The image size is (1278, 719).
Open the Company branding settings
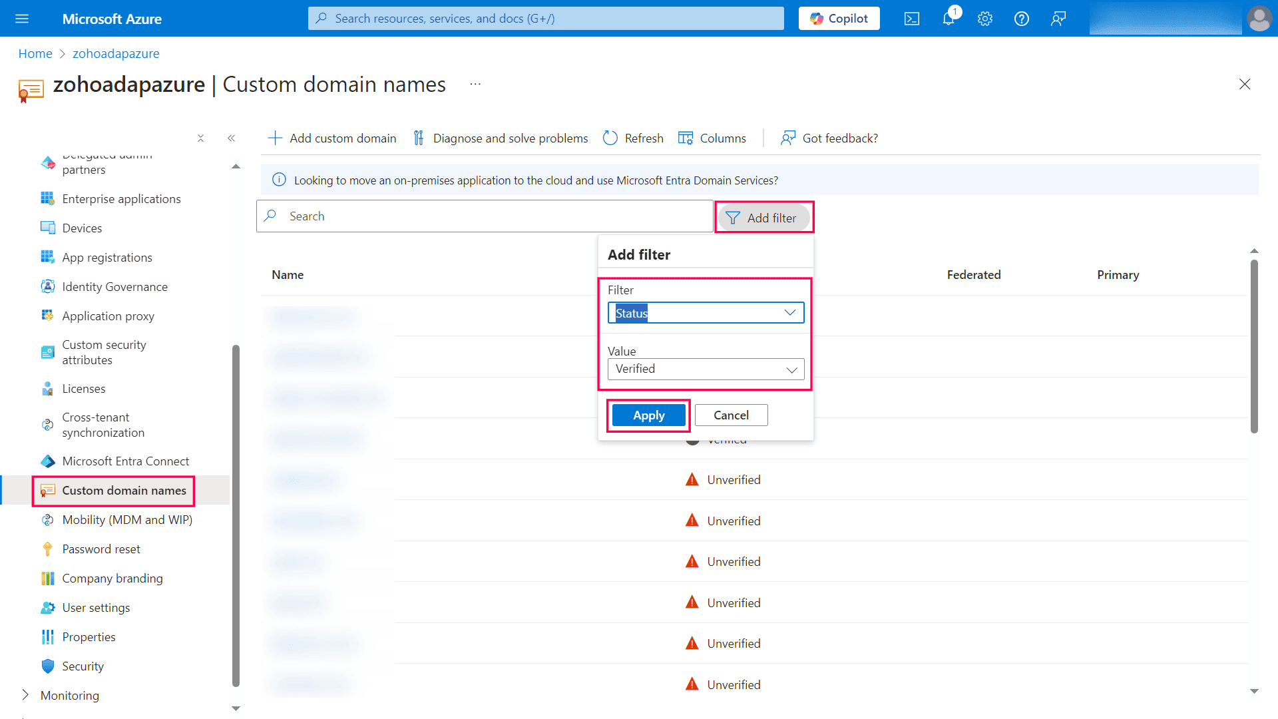(112, 578)
